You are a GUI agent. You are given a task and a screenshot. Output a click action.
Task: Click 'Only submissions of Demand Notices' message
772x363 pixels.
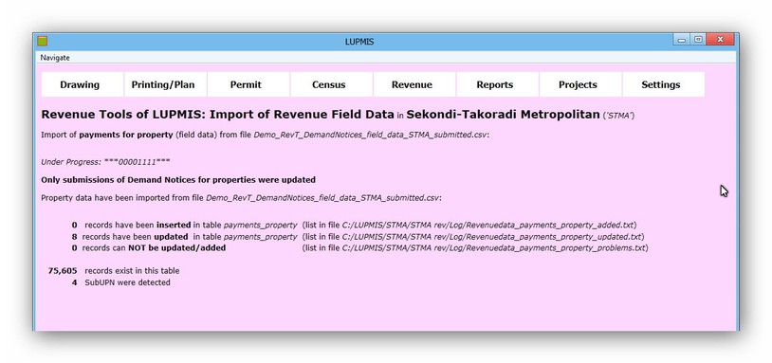178,179
